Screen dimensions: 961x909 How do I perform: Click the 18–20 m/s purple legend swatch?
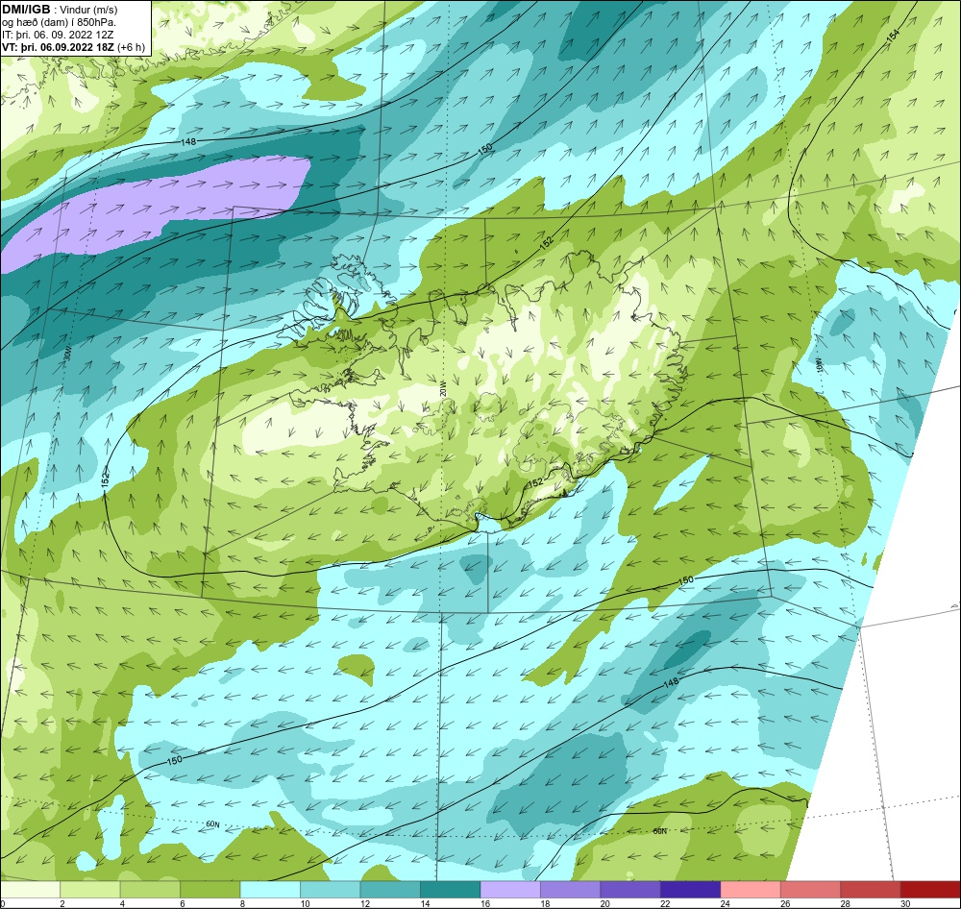pyautogui.click(x=571, y=890)
